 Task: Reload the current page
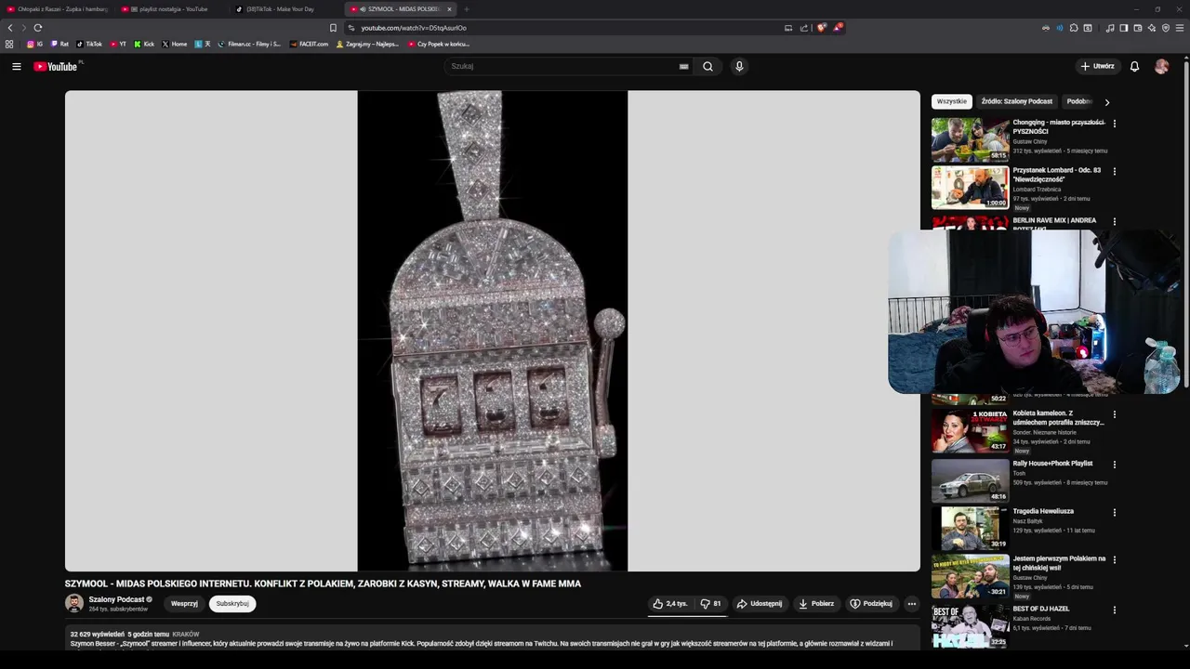38,28
